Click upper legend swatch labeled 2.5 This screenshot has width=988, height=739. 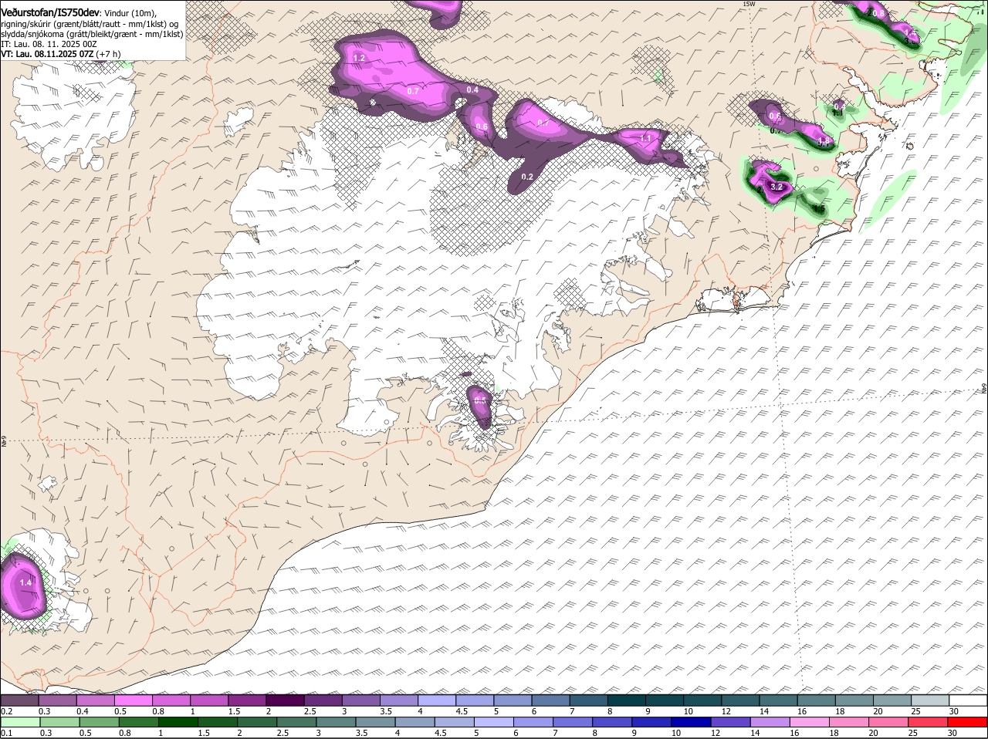pos(323,700)
